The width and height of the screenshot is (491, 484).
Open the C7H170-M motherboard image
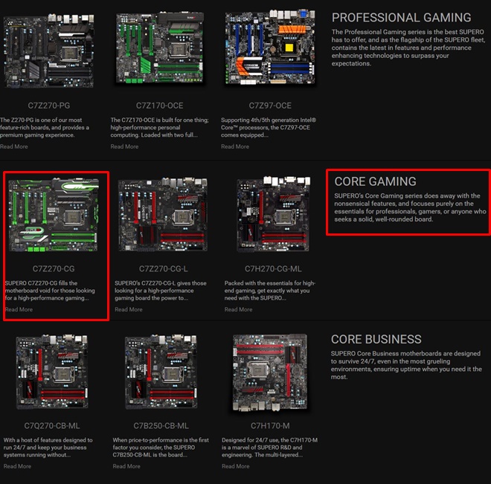[x=270, y=372]
